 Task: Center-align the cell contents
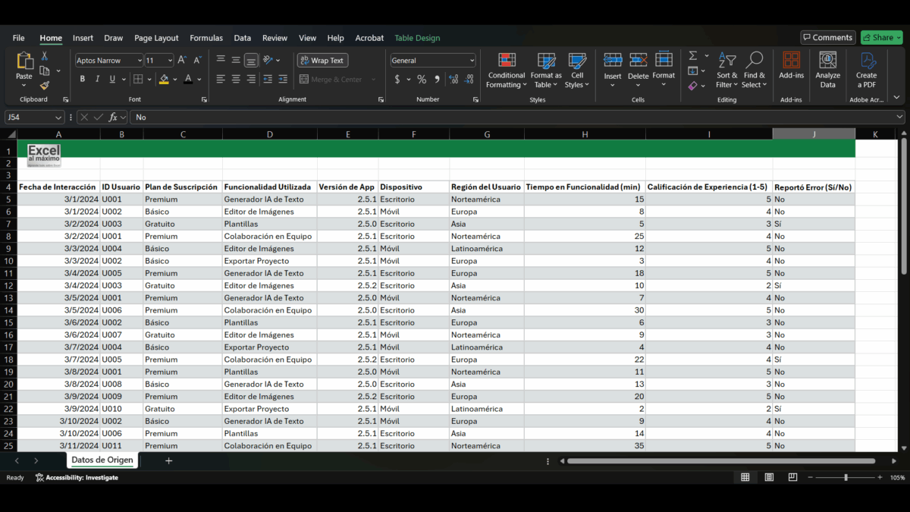[235, 78]
